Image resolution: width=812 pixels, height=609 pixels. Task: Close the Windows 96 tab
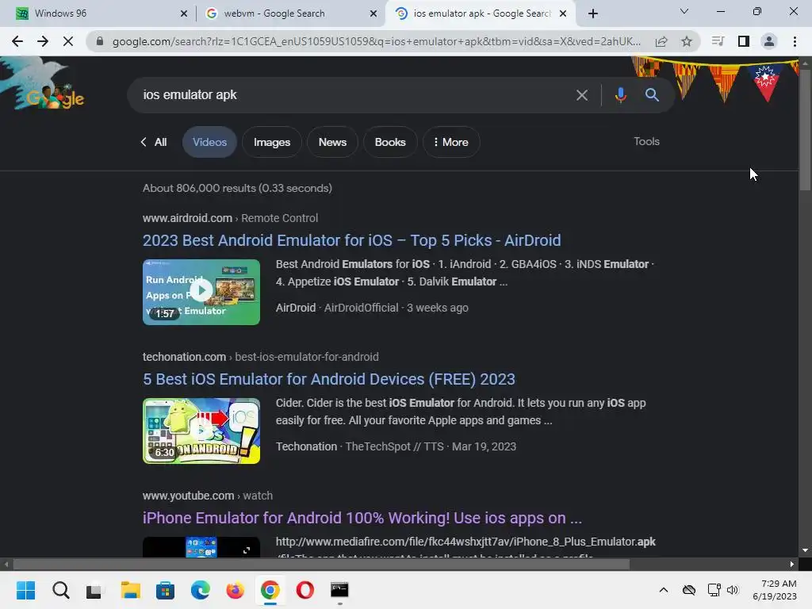[184, 13]
